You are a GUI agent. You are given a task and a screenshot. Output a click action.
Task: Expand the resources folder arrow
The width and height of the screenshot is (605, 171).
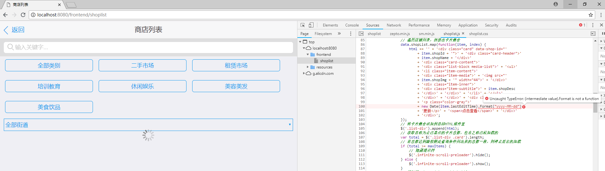308,67
